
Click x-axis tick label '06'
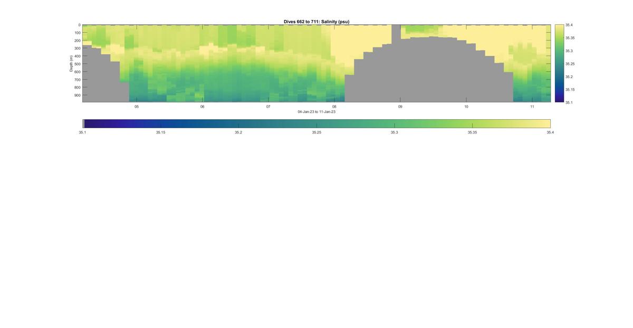click(x=203, y=107)
